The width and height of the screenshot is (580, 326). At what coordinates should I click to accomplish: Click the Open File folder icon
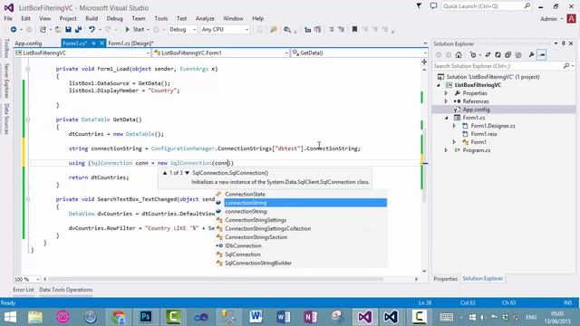(x=58, y=29)
